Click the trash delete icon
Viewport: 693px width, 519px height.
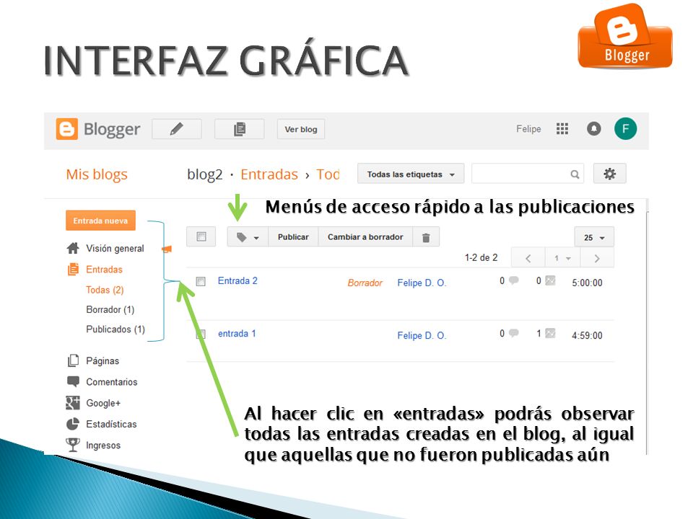[426, 237]
